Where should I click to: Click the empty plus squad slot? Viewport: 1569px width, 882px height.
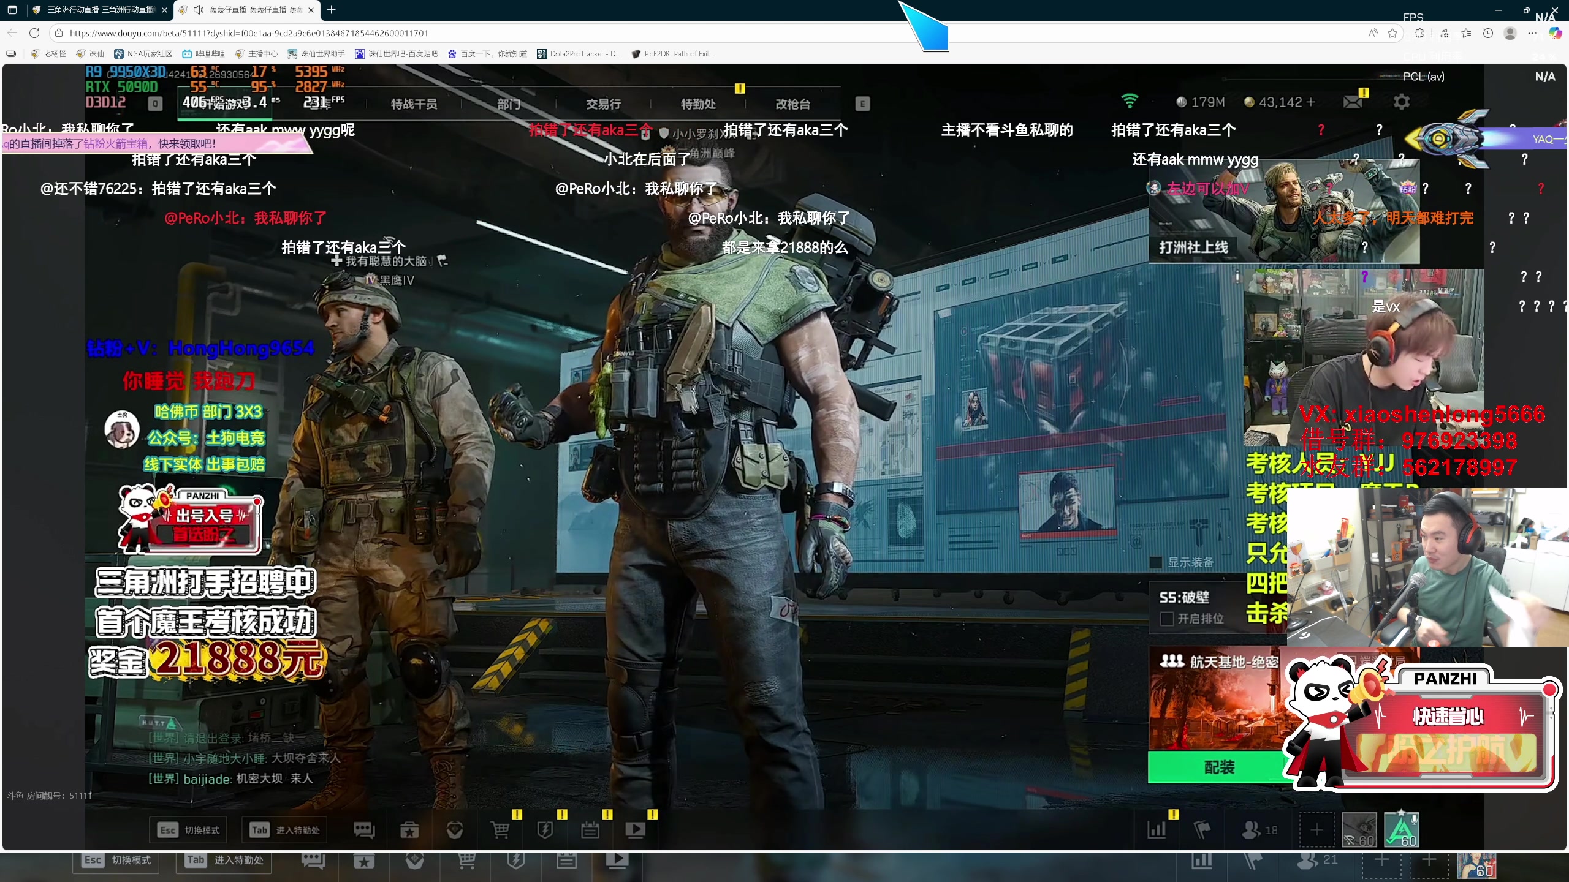[x=1316, y=830]
